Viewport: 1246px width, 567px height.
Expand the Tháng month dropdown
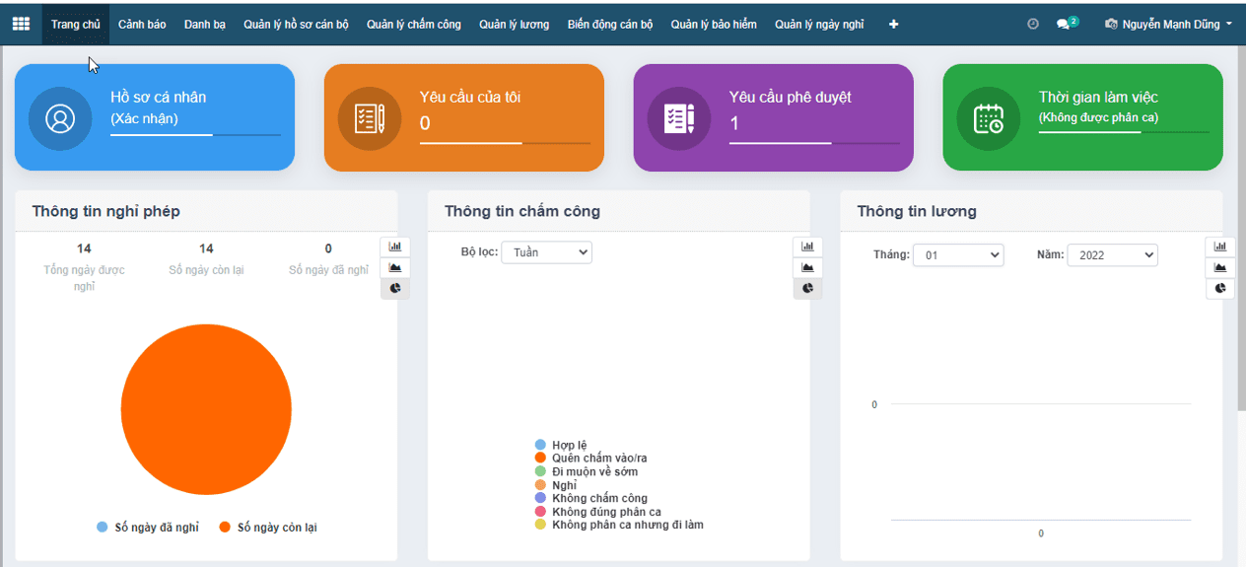[x=957, y=255]
